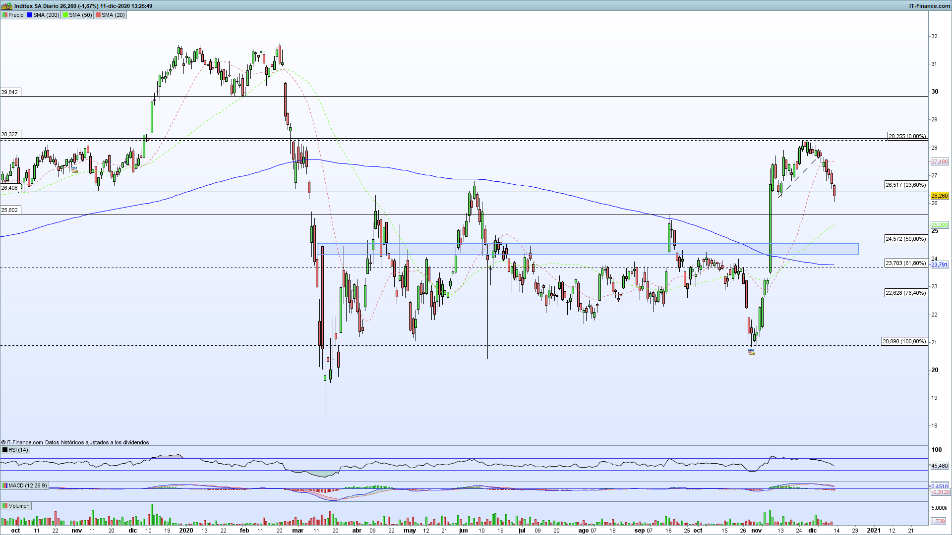The width and height of the screenshot is (952, 535).
Task: Click the event marker icon below November low
Action: click(x=751, y=352)
